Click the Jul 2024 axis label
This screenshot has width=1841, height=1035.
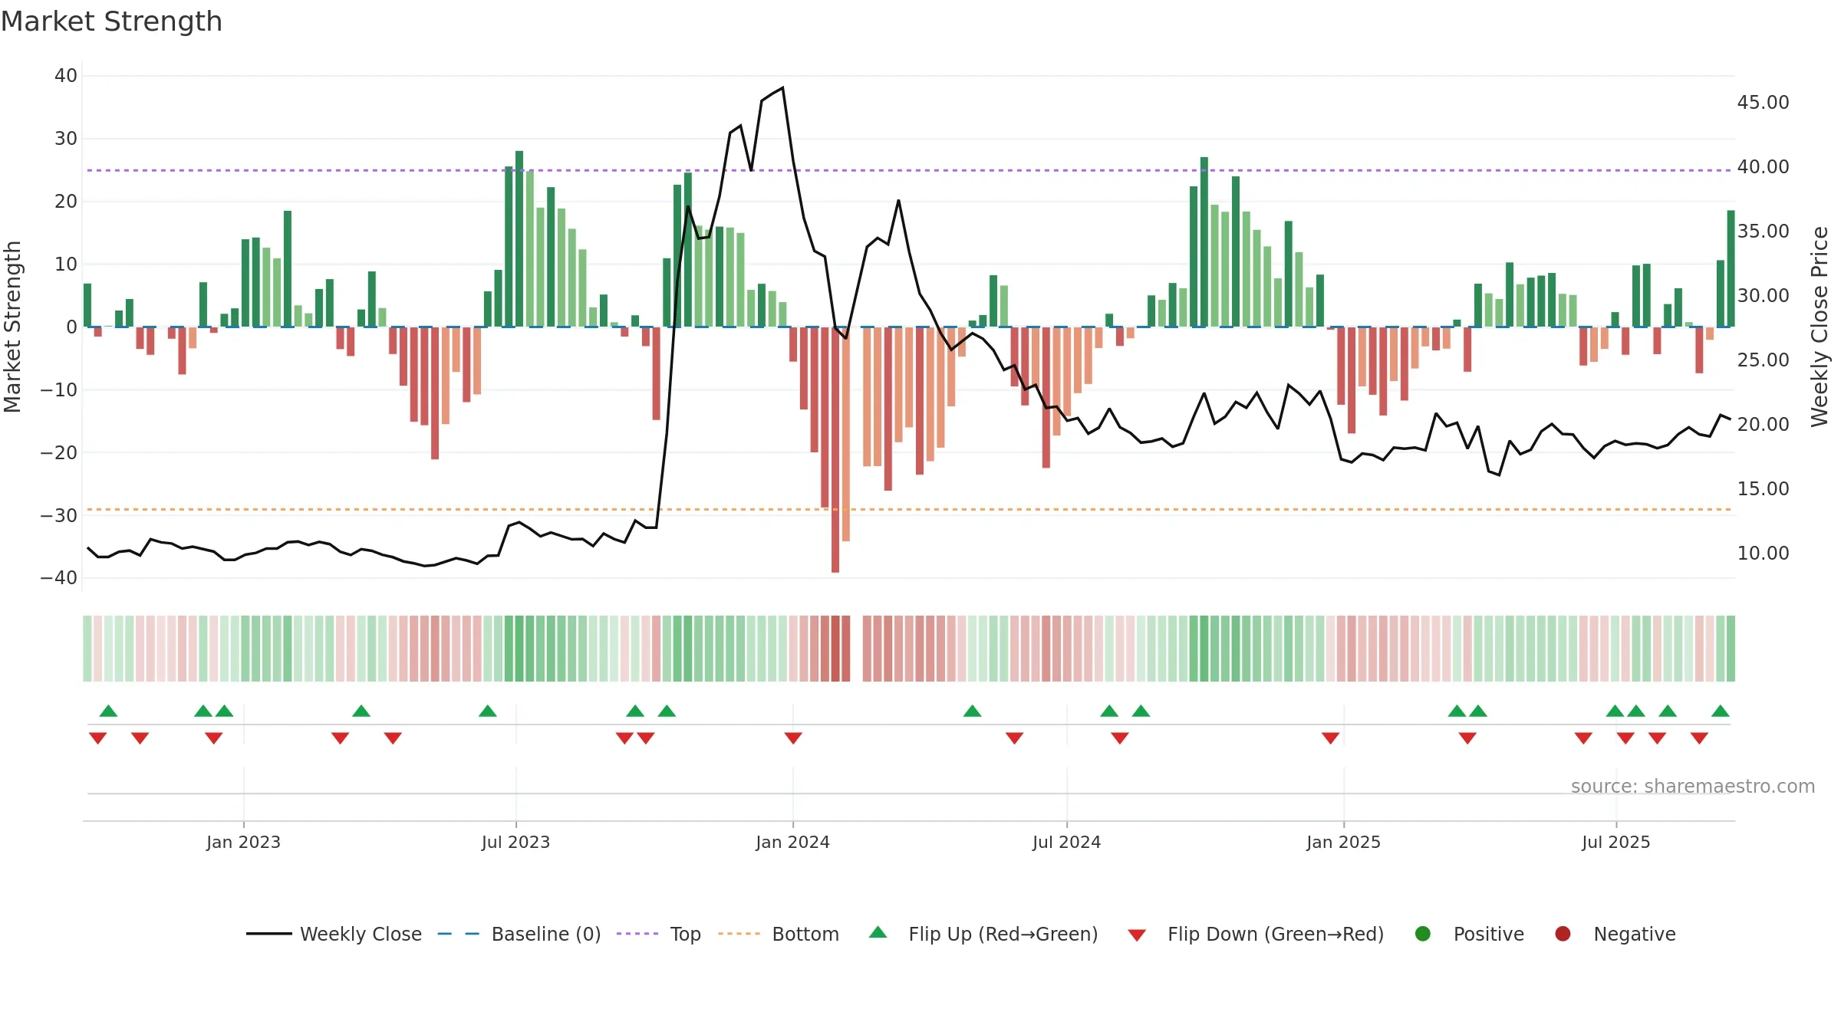tap(1066, 842)
